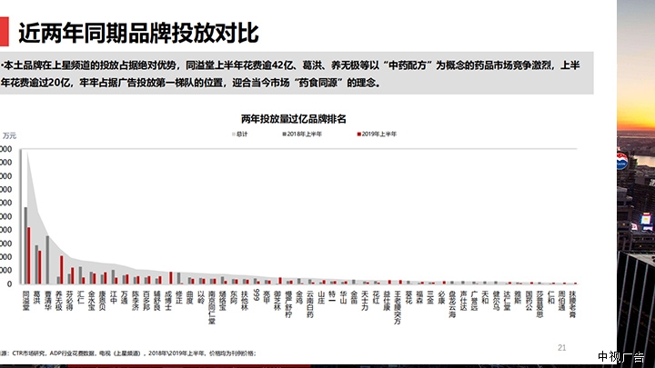Click the chart title 两年投放量过亿品牌排名
Viewport: 655px width, 368px height.
(x=300, y=119)
